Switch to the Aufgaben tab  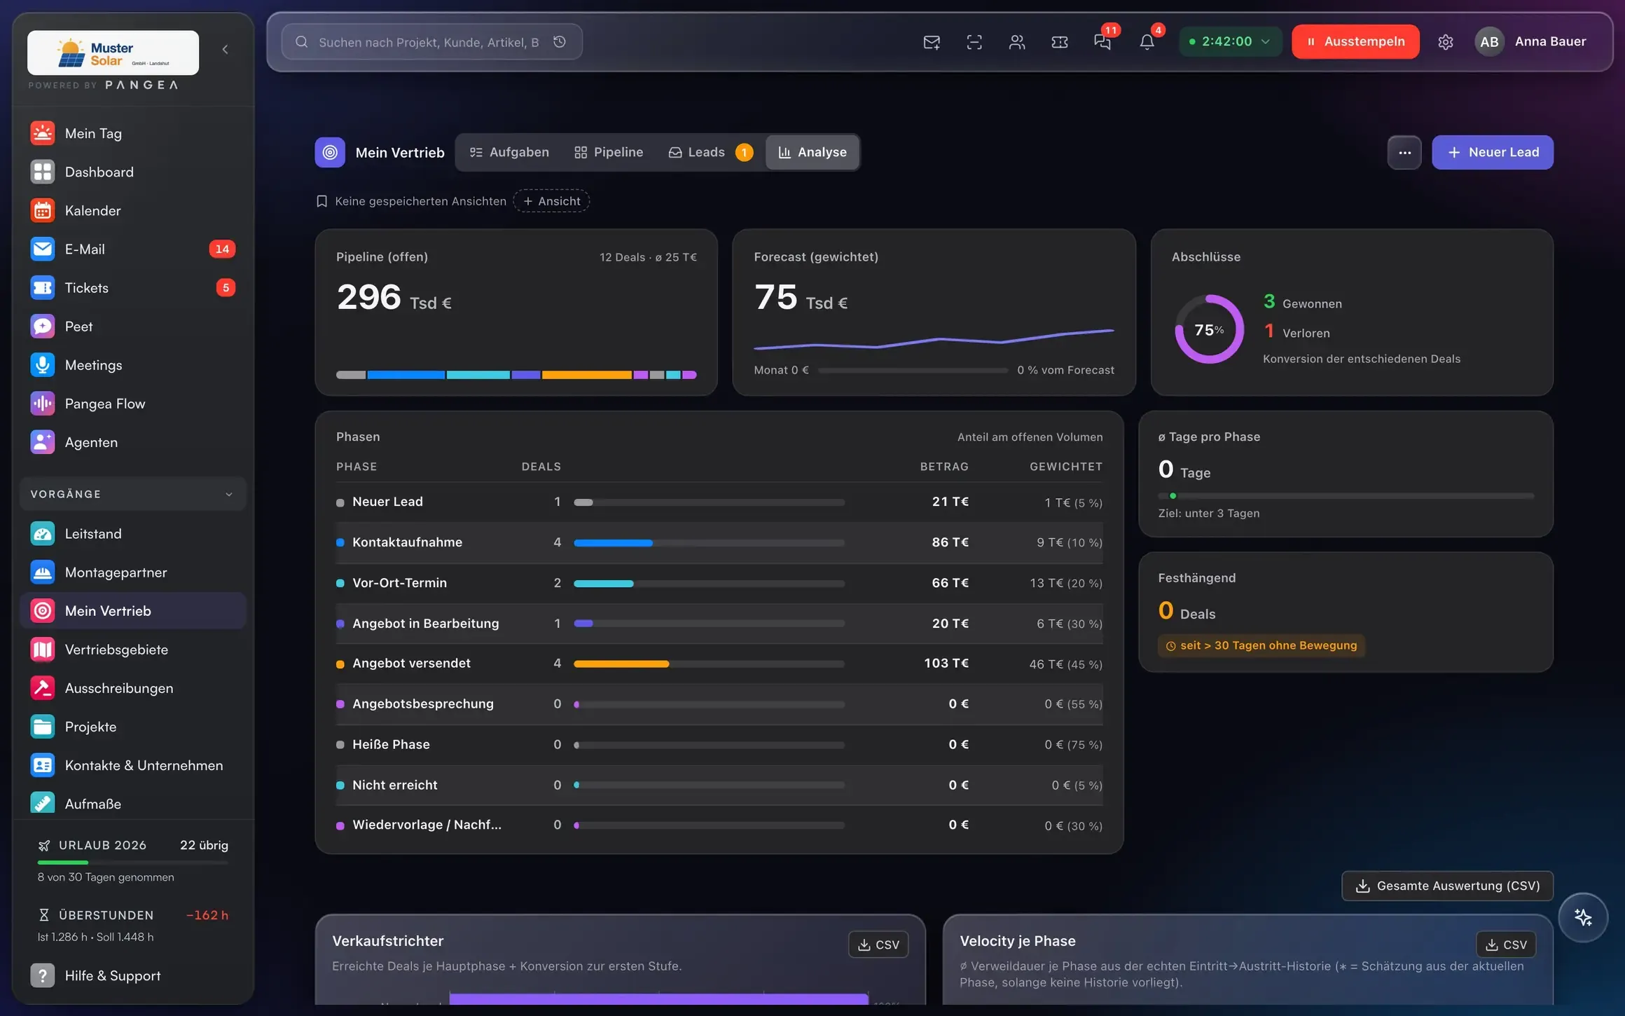(x=509, y=152)
